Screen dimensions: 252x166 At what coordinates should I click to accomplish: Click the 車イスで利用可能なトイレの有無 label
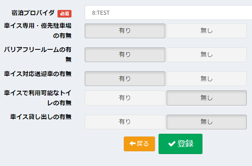pos(38,98)
